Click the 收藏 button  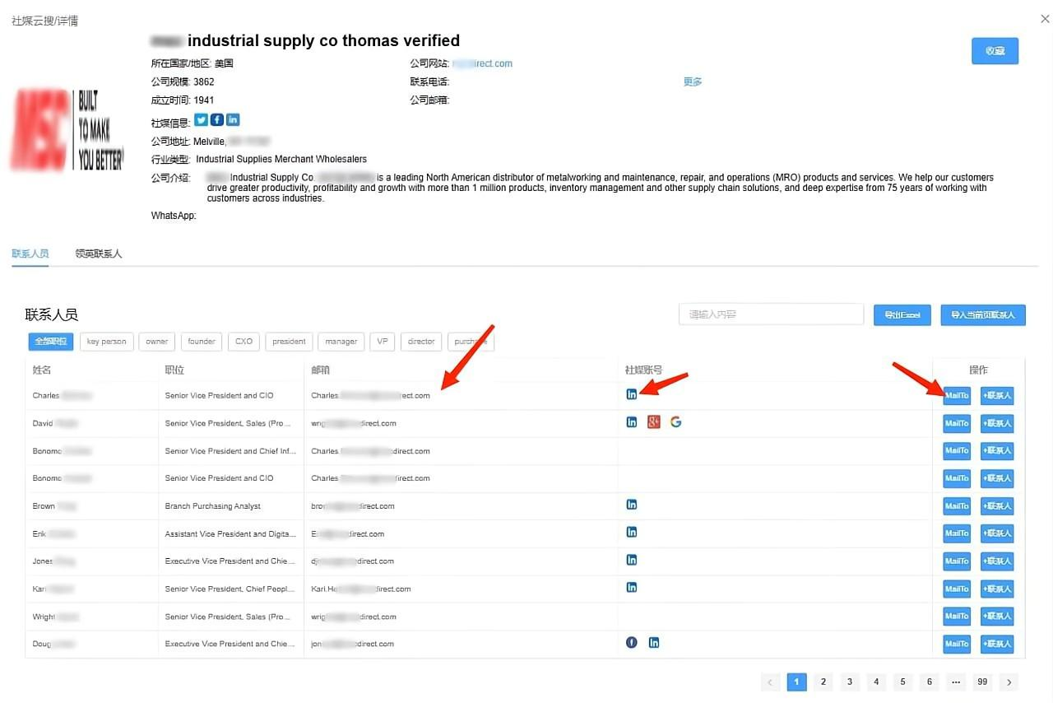point(995,51)
